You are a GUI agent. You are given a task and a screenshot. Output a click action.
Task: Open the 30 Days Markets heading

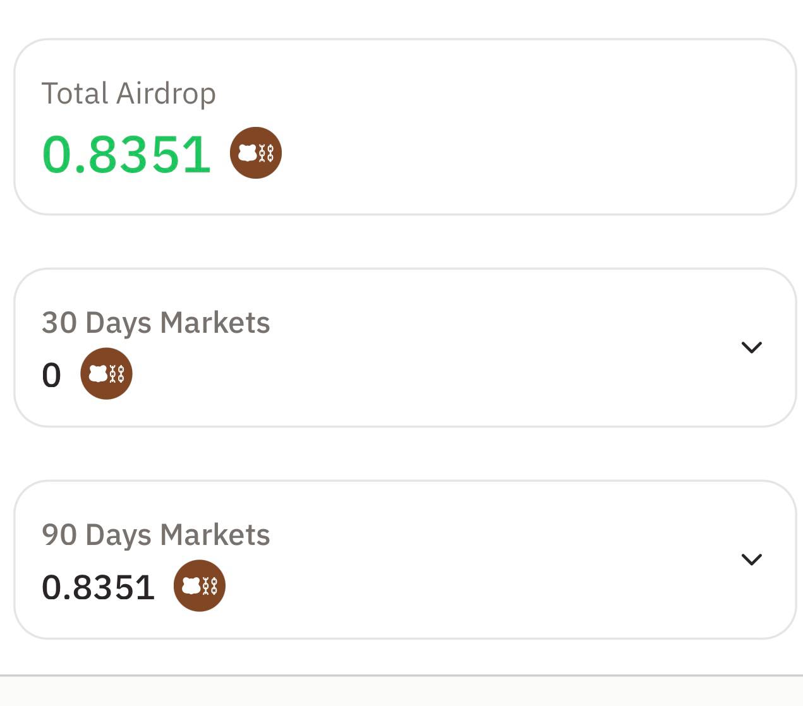[x=156, y=323]
